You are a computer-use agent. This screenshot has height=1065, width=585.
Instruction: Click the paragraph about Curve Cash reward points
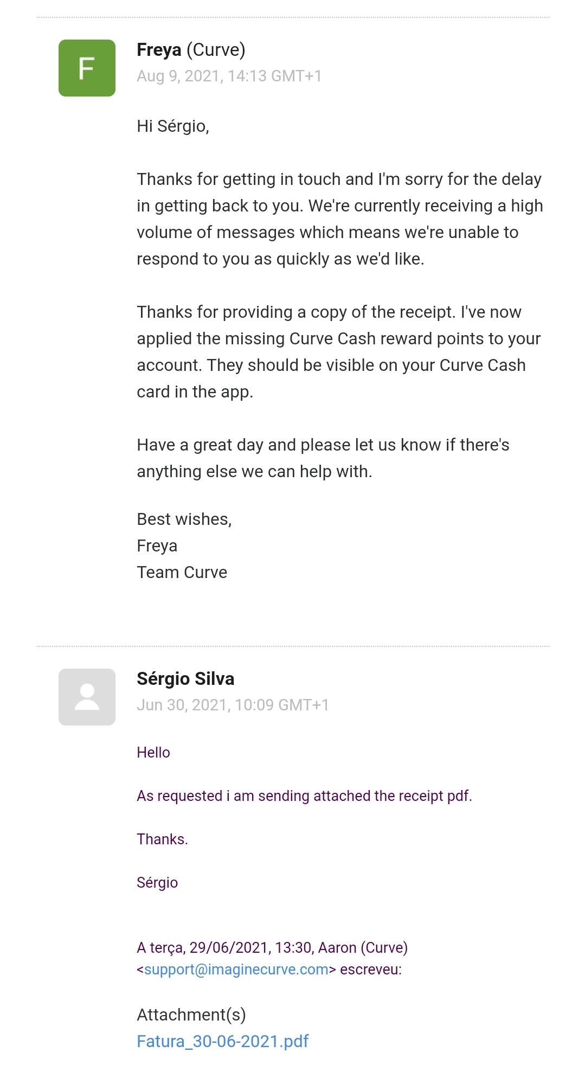(x=338, y=352)
